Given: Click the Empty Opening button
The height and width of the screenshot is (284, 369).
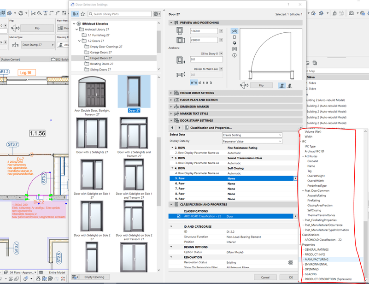Looking at the screenshot, I should click(94, 277).
